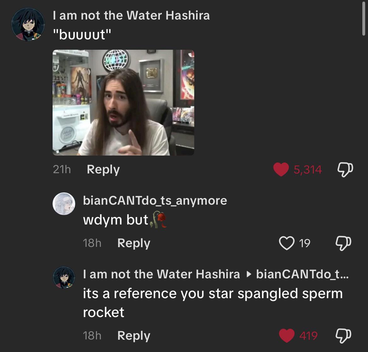Open the top commenter's profile avatar
The width and height of the screenshot is (368, 352).
(28, 25)
